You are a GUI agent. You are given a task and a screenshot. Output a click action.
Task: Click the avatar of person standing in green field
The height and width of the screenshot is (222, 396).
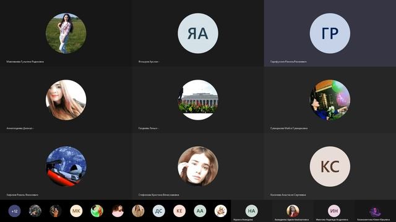coord(66,33)
